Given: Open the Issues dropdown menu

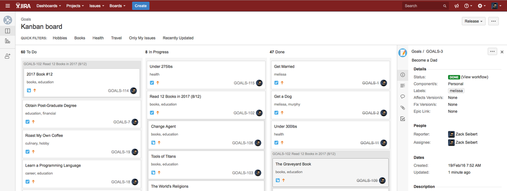Looking at the screenshot, I should [x=96, y=6].
